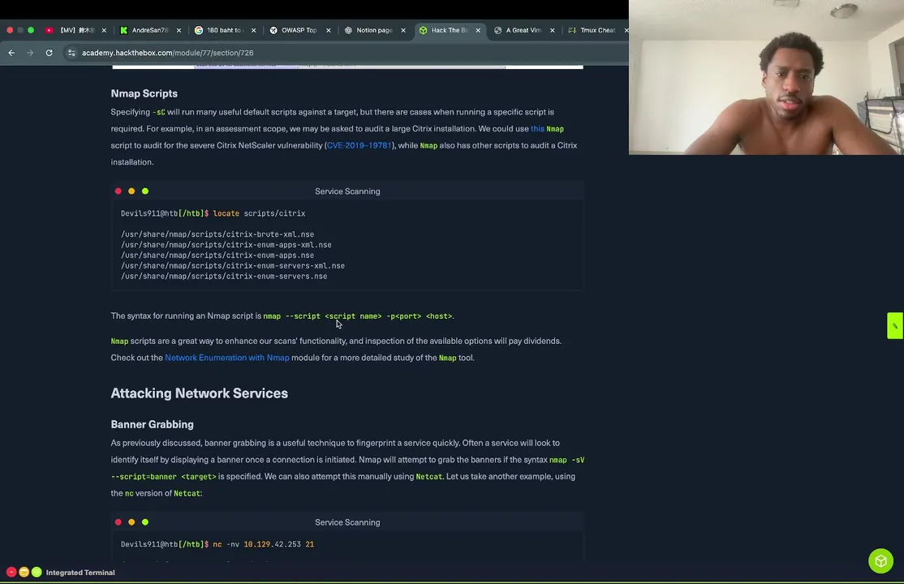Screen dimensions: 904x584
Task: Select citrix-enum-servers.nse path line
Action: coord(224,276)
